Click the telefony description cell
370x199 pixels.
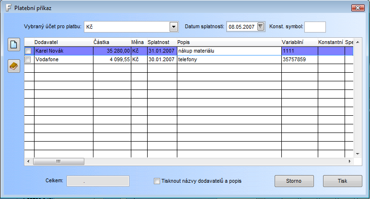[x=229, y=60]
